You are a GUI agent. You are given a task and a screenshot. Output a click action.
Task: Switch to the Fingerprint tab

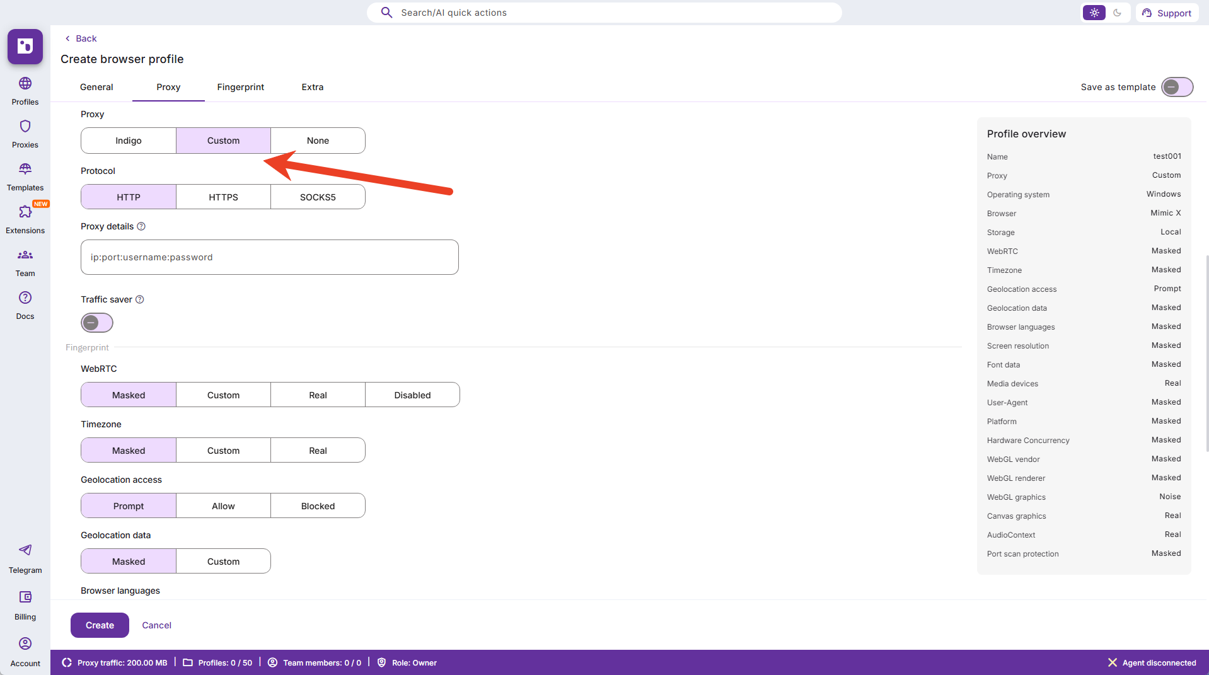[x=240, y=87]
